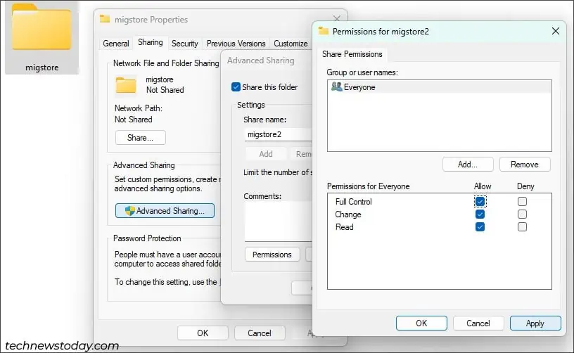574x353 pixels.
Task: Click the folder icon under Network File and Folder Sharing
Action: point(126,85)
